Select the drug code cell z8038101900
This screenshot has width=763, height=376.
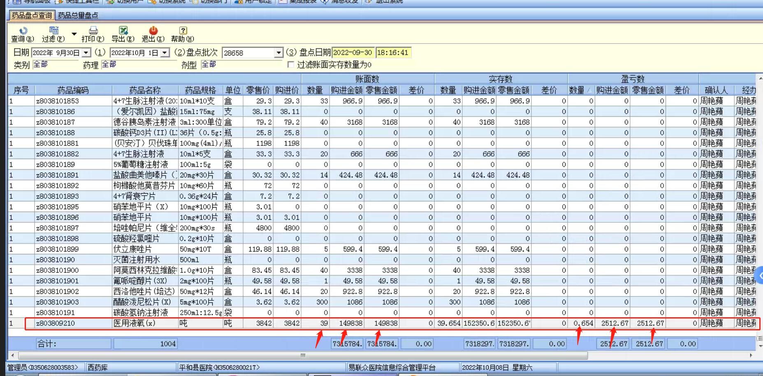click(73, 270)
